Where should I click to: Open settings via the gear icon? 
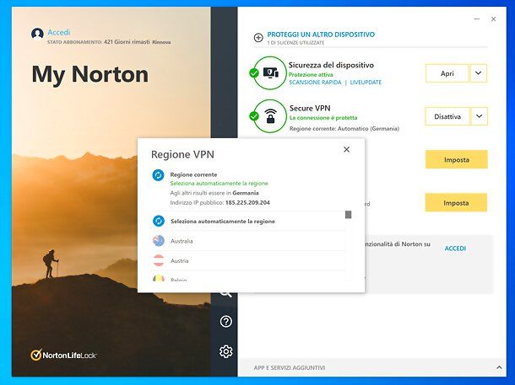pyautogui.click(x=226, y=351)
